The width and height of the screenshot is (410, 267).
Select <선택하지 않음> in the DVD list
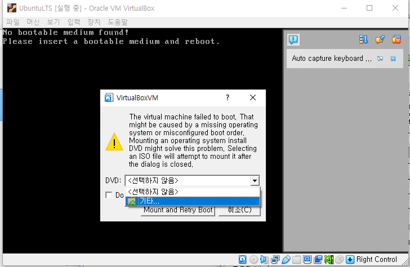(x=193, y=192)
